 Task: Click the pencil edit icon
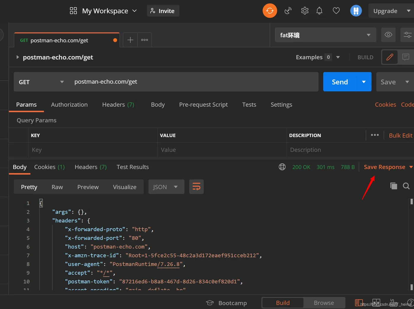(x=390, y=57)
